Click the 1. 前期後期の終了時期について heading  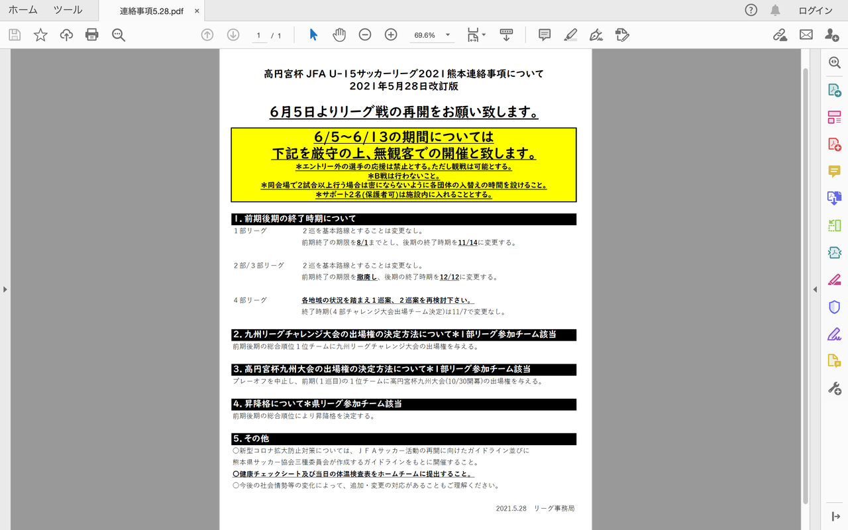(x=294, y=219)
